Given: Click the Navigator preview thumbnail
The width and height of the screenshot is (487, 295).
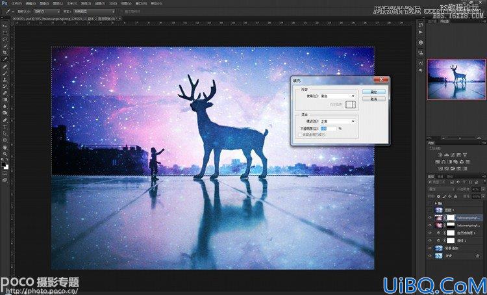Looking at the screenshot, I should [x=456, y=79].
